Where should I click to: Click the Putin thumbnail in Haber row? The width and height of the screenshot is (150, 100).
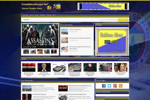[44, 67]
